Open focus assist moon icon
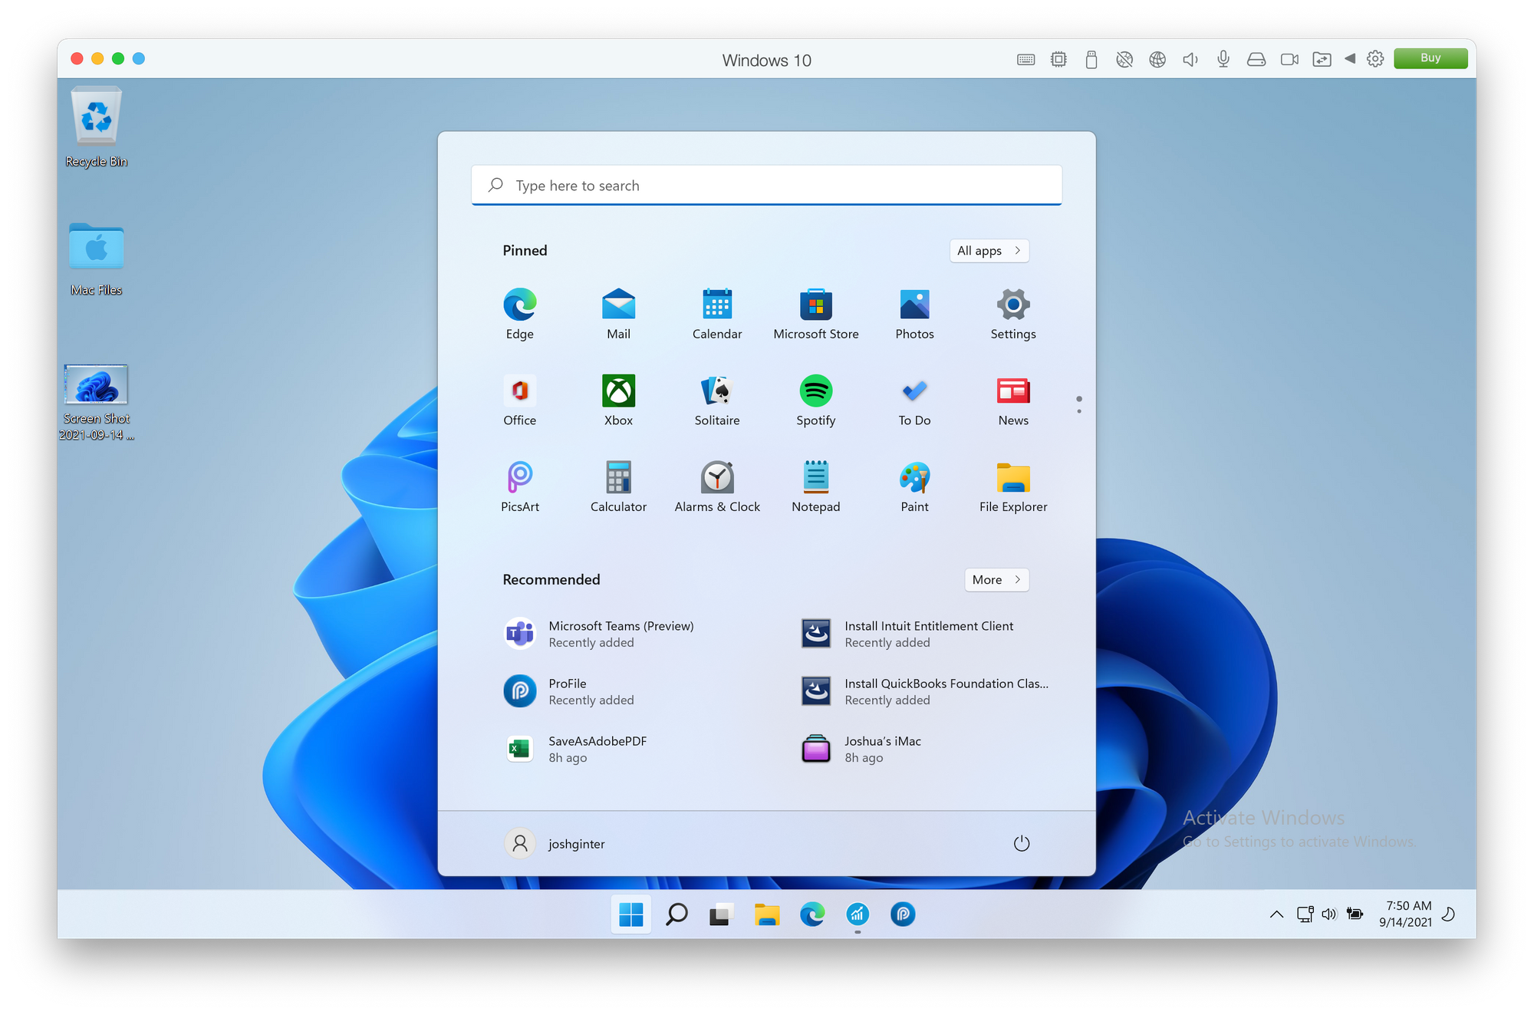The image size is (1534, 1015). point(1448,914)
